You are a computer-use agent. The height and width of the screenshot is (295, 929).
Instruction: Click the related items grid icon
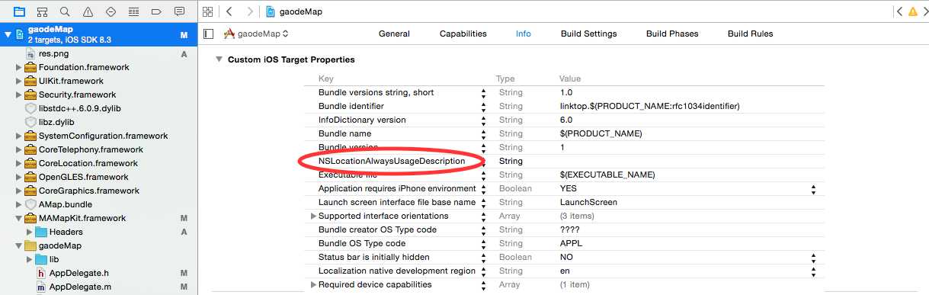208,11
